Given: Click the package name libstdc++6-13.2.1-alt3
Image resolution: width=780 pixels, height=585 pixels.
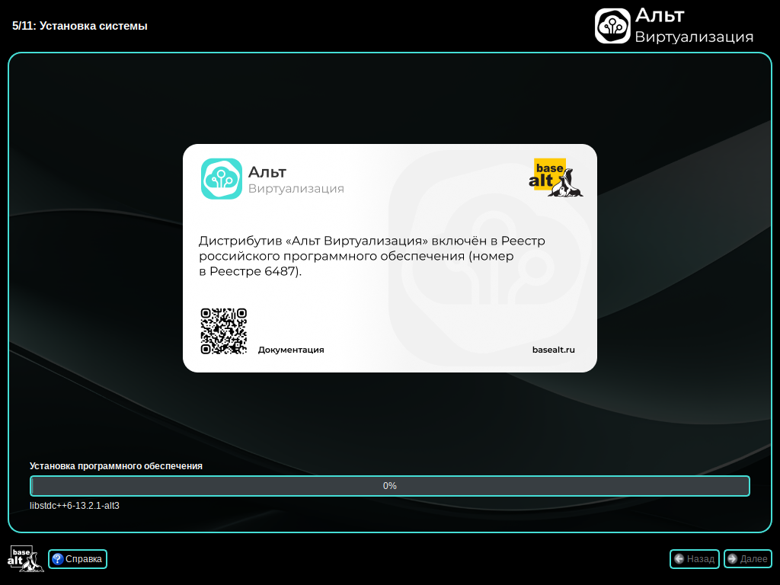Looking at the screenshot, I should pos(75,505).
